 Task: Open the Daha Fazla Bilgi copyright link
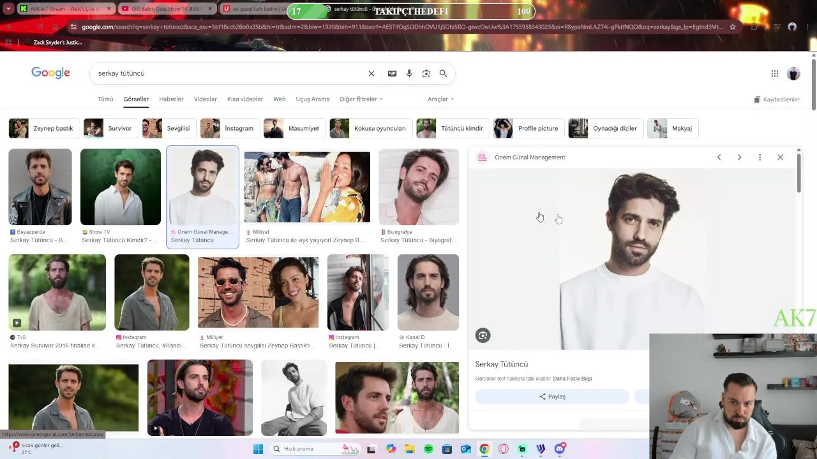pyautogui.click(x=573, y=379)
